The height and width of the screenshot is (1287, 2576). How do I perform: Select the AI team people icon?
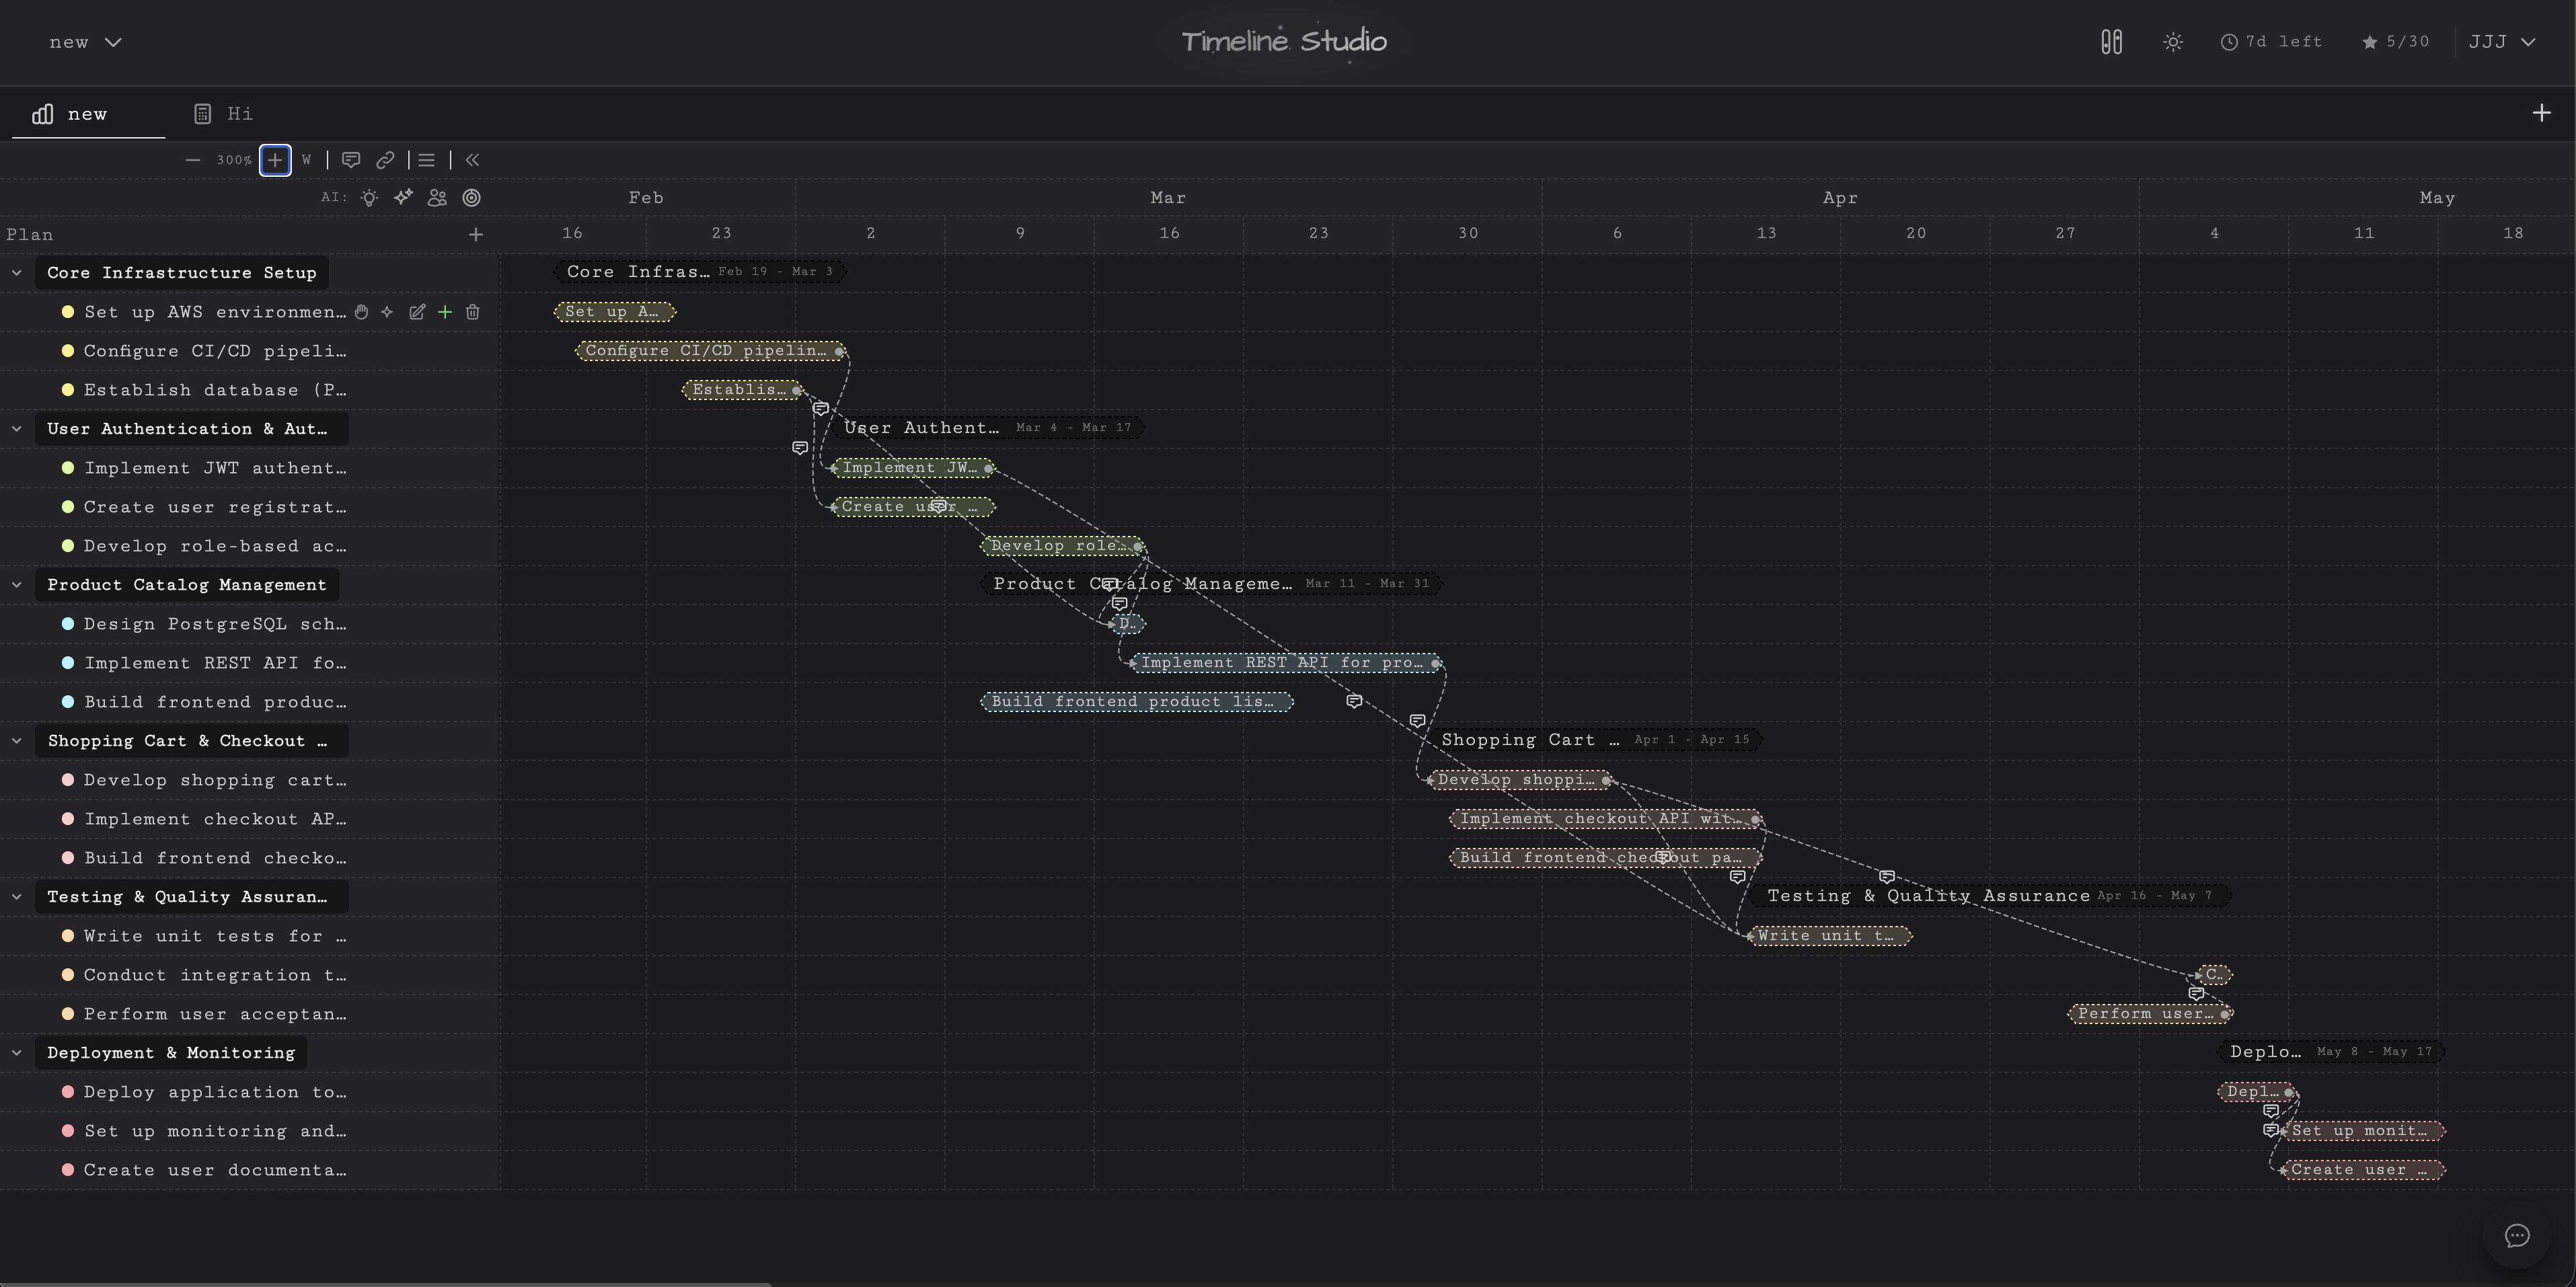[437, 198]
